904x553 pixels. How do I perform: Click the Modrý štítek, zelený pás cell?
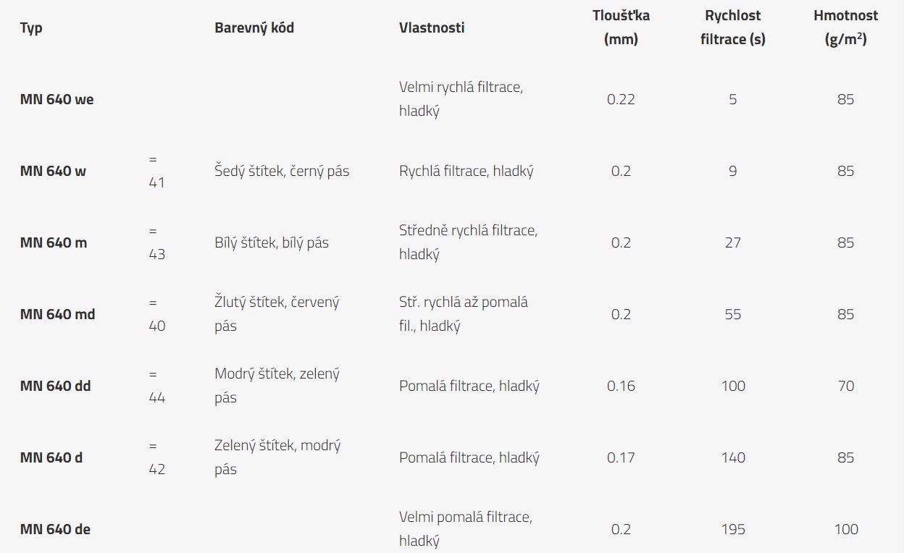277,386
